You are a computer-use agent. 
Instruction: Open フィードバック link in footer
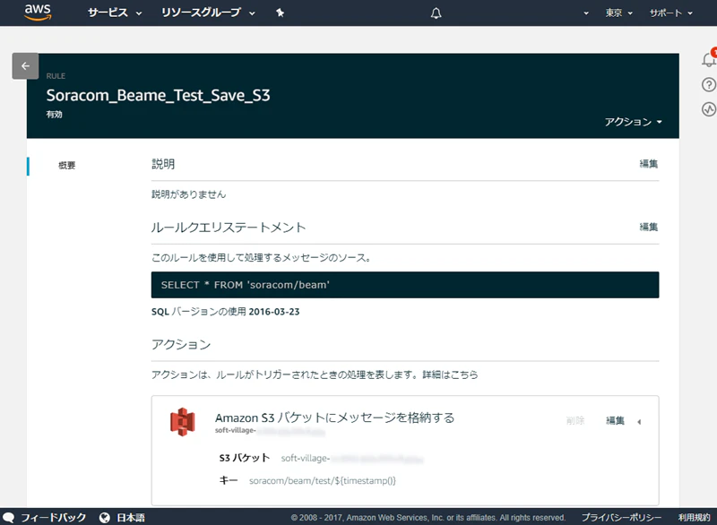[x=54, y=517]
